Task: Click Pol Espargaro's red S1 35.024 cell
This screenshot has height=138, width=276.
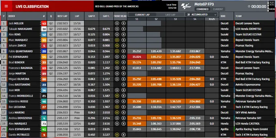Action: 137,57
